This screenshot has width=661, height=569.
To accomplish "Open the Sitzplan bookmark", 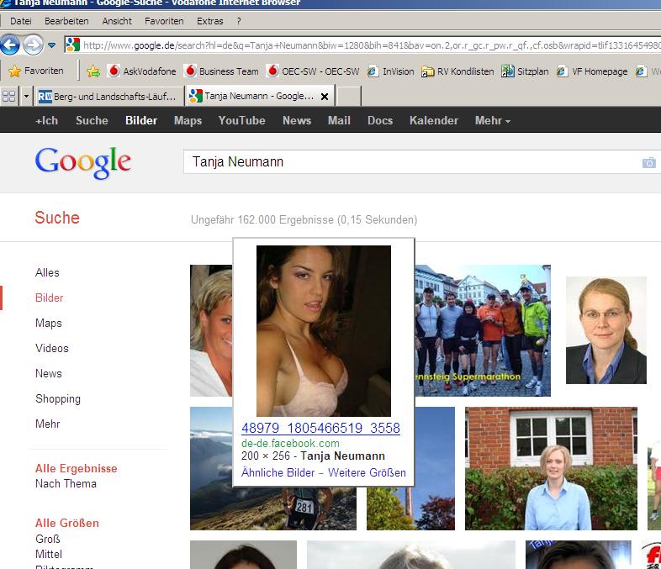I will pyautogui.click(x=525, y=71).
